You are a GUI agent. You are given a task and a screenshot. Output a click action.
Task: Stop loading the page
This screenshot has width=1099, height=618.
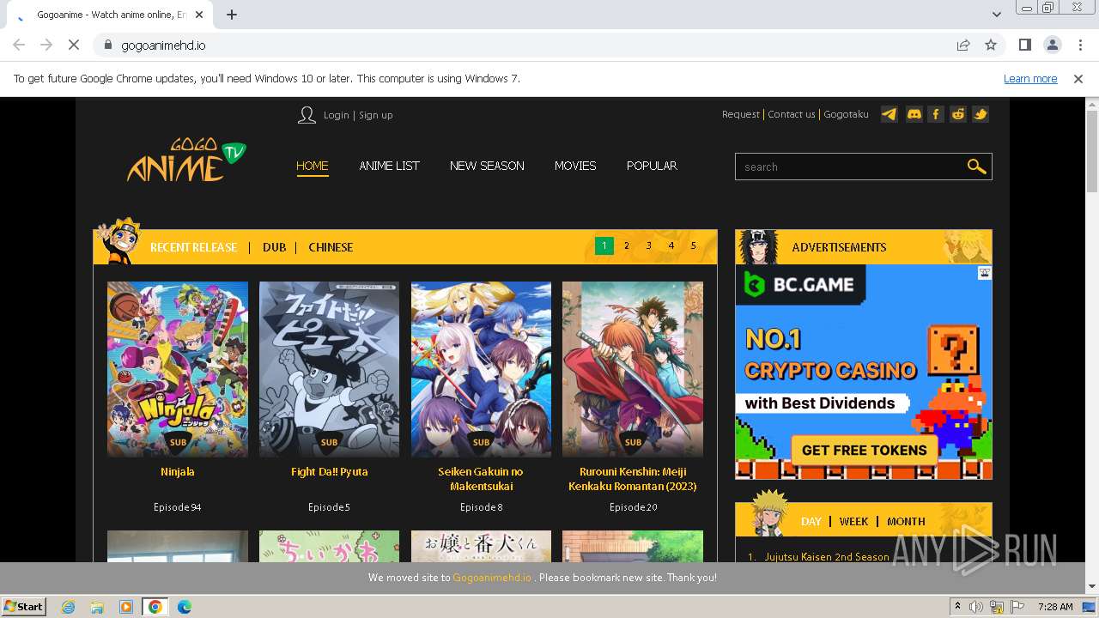pyautogui.click(x=74, y=45)
